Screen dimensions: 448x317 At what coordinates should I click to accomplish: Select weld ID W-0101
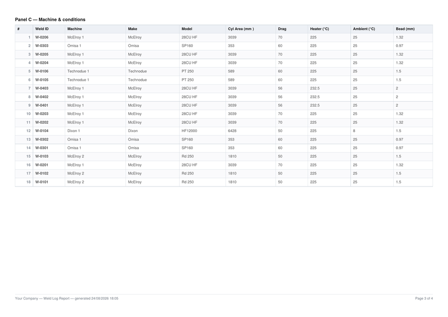pyautogui.click(x=42, y=182)
